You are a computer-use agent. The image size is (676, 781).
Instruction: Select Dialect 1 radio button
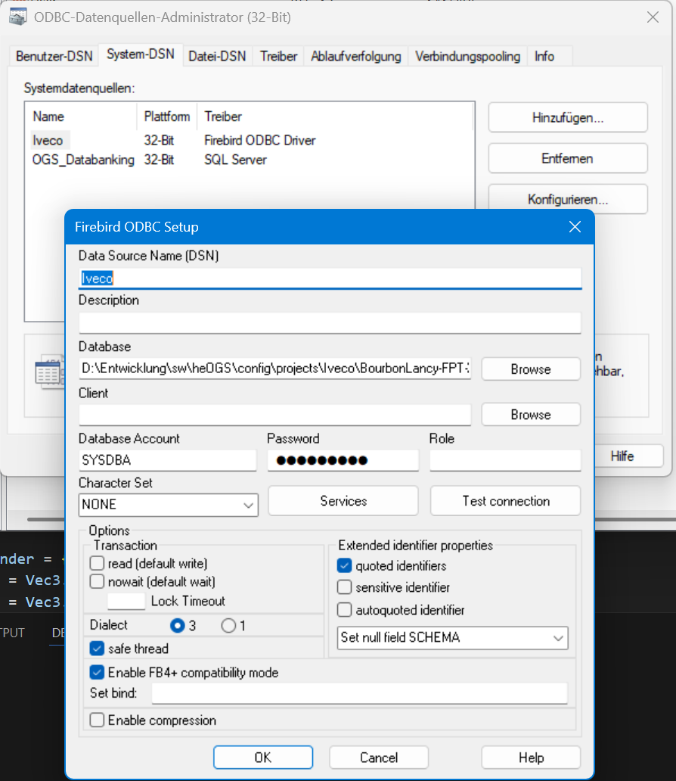click(x=228, y=626)
